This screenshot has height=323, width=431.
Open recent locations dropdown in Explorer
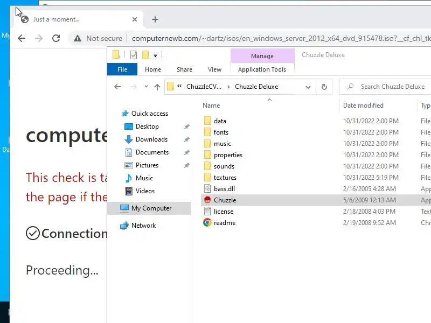click(146, 87)
